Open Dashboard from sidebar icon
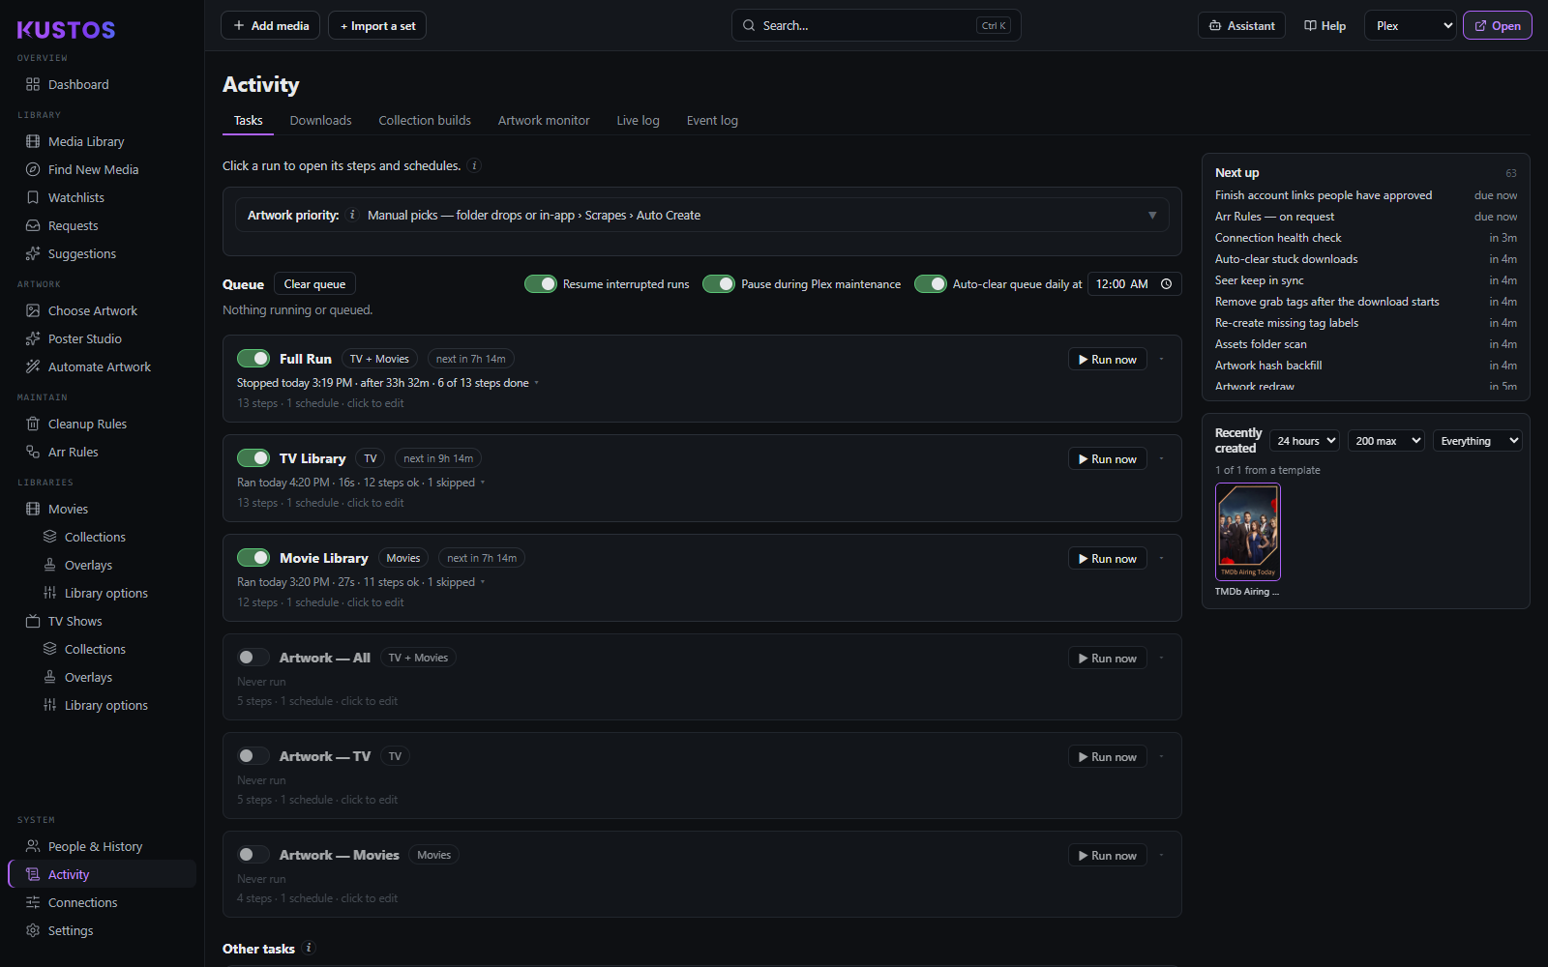 tap(33, 84)
